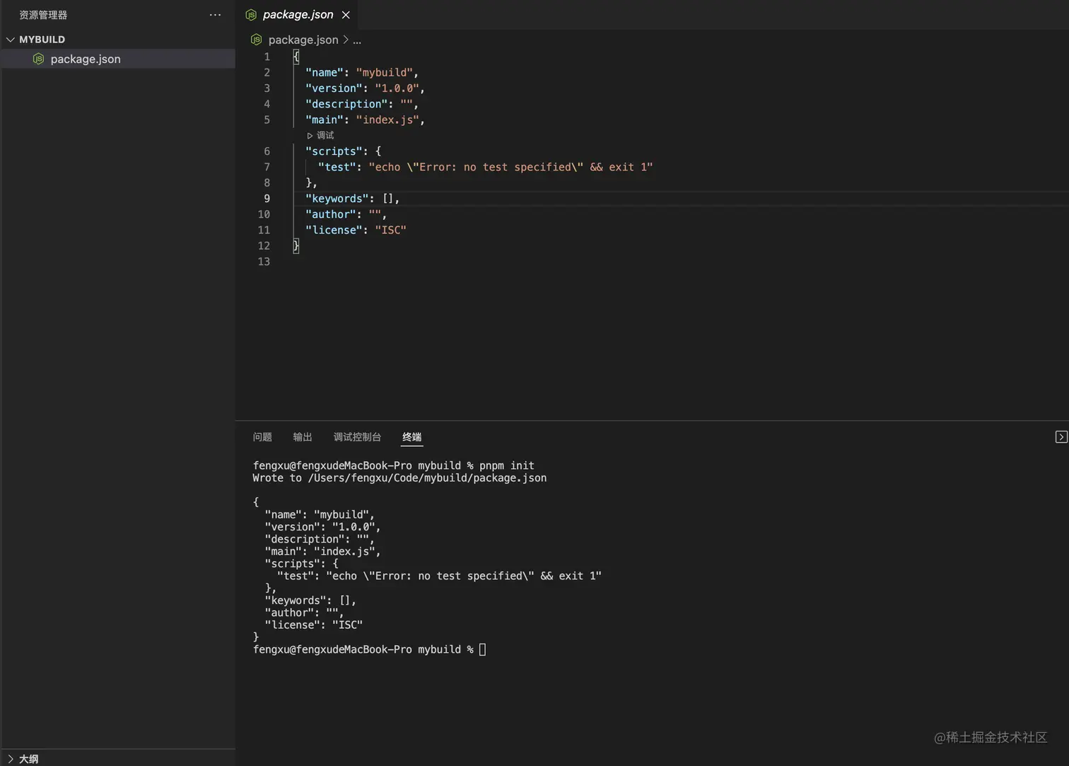
Task: Switch to the 问题 panel tab
Action: tap(262, 437)
